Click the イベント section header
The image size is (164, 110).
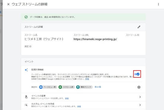(29, 62)
